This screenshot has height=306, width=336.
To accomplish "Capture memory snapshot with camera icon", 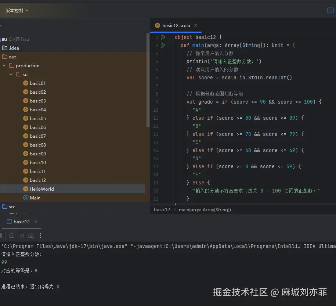I will (x=11, y=235).
